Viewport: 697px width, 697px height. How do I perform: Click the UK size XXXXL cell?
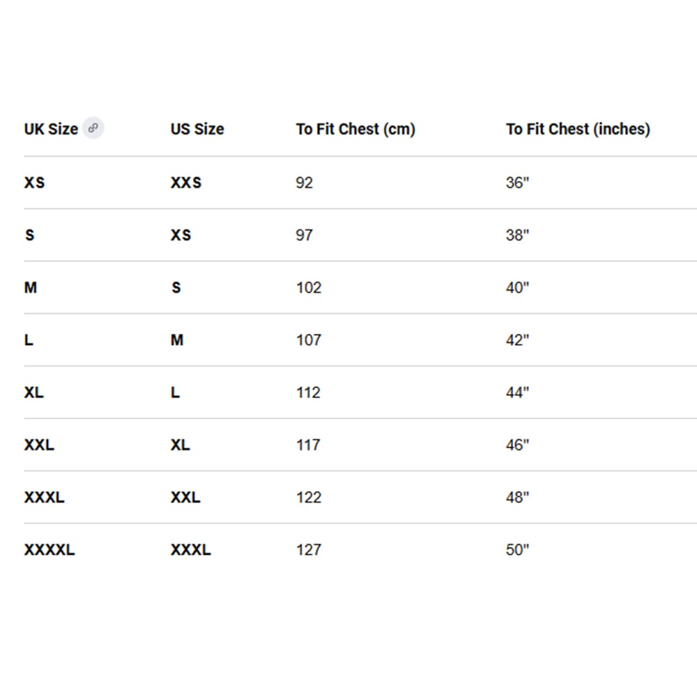pyautogui.click(x=49, y=550)
